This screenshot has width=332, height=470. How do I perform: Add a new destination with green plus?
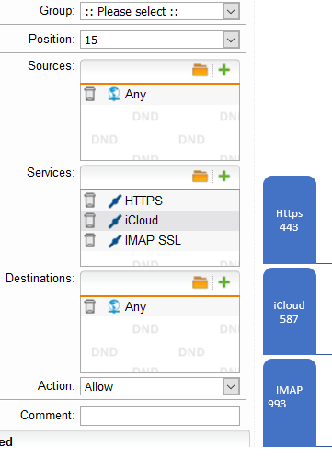click(x=224, y=282)
